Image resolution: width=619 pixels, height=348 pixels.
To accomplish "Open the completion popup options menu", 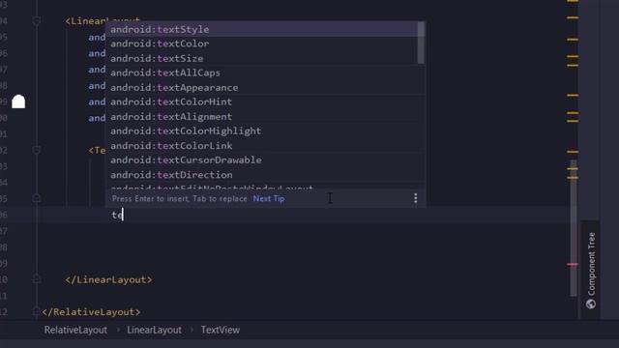I will coord(415,198).
